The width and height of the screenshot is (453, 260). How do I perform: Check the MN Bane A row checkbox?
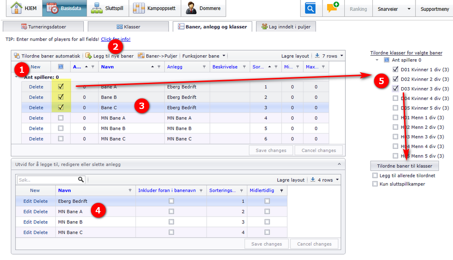coord(61,118)
